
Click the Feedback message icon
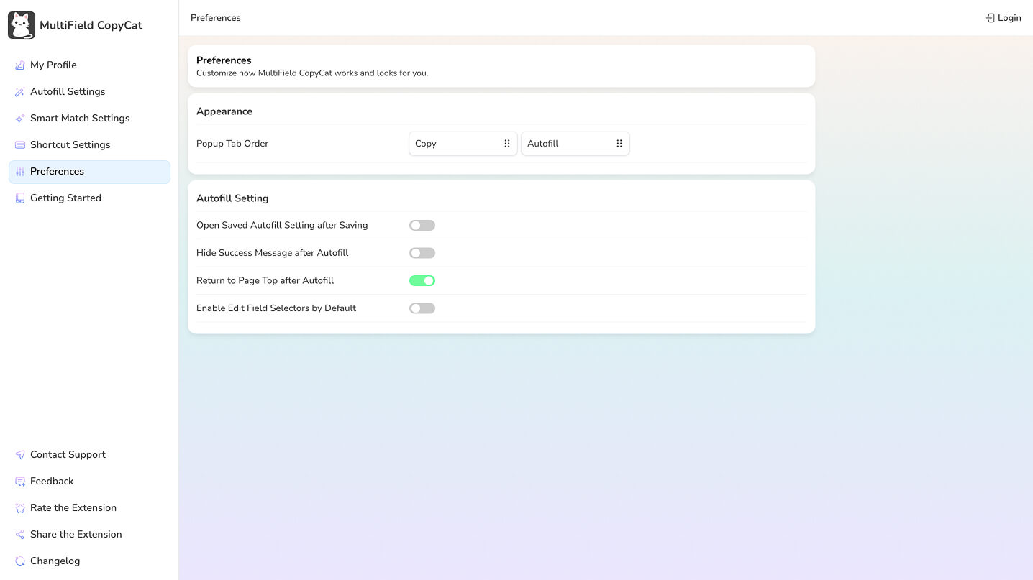tap(20, 482)
